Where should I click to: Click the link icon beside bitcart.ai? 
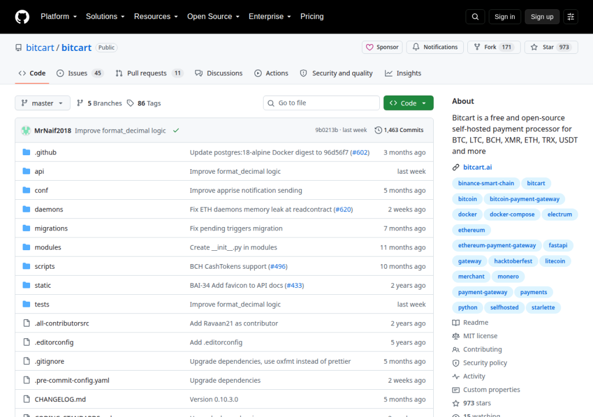click(x=456, y=167)
